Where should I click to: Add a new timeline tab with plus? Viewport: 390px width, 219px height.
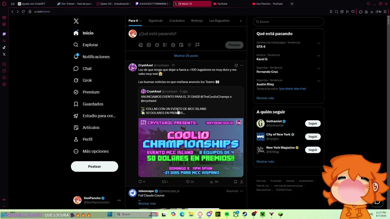coord(240,21)
